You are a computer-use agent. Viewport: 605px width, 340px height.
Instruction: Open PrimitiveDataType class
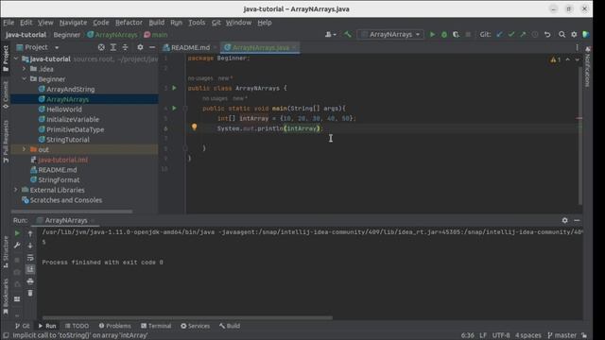[76, 129]
